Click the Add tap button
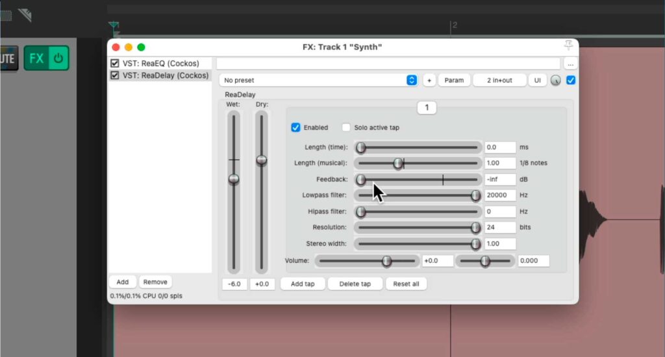The height and width of the screenshot is (357, 665). pyautogui.click(x=303, y=284)
